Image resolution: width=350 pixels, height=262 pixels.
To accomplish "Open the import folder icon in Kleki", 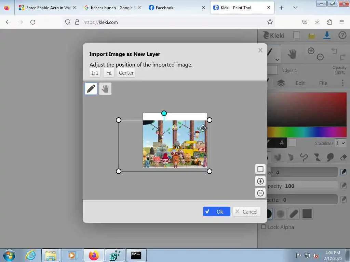I will (312, 35).
